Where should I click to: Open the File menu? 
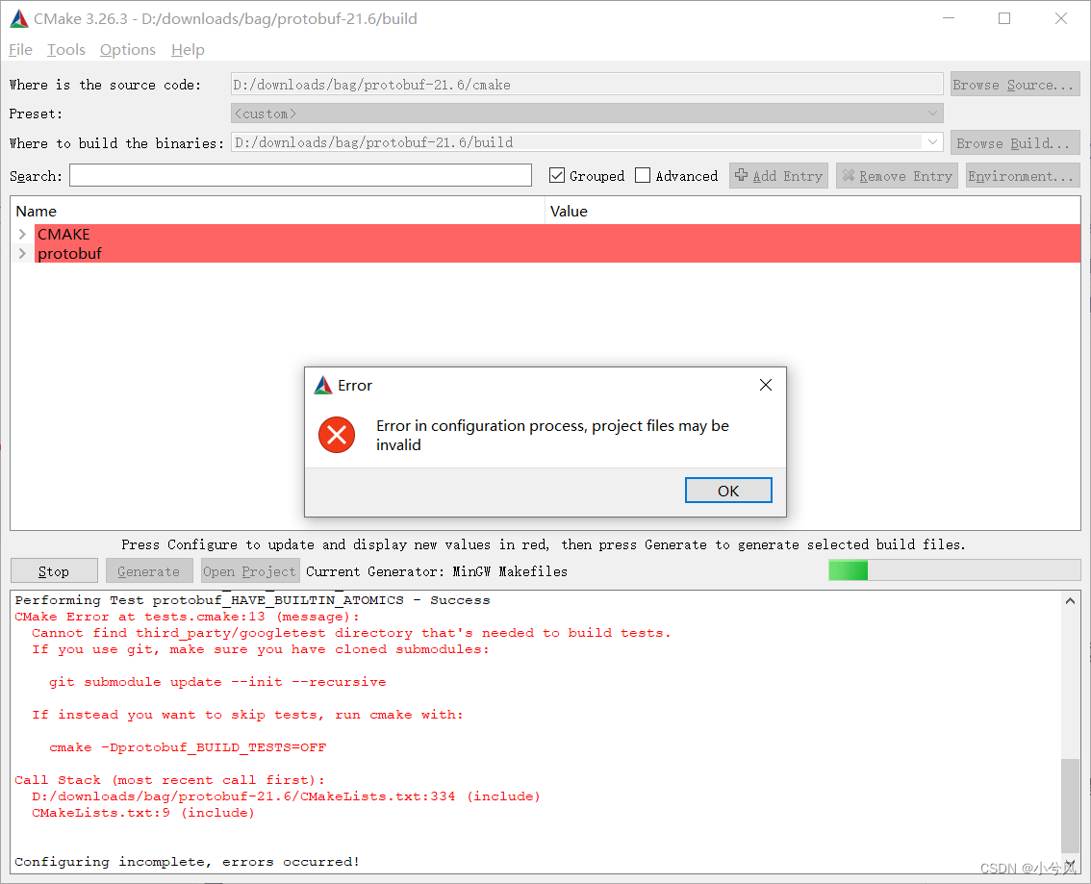point(20,49)
